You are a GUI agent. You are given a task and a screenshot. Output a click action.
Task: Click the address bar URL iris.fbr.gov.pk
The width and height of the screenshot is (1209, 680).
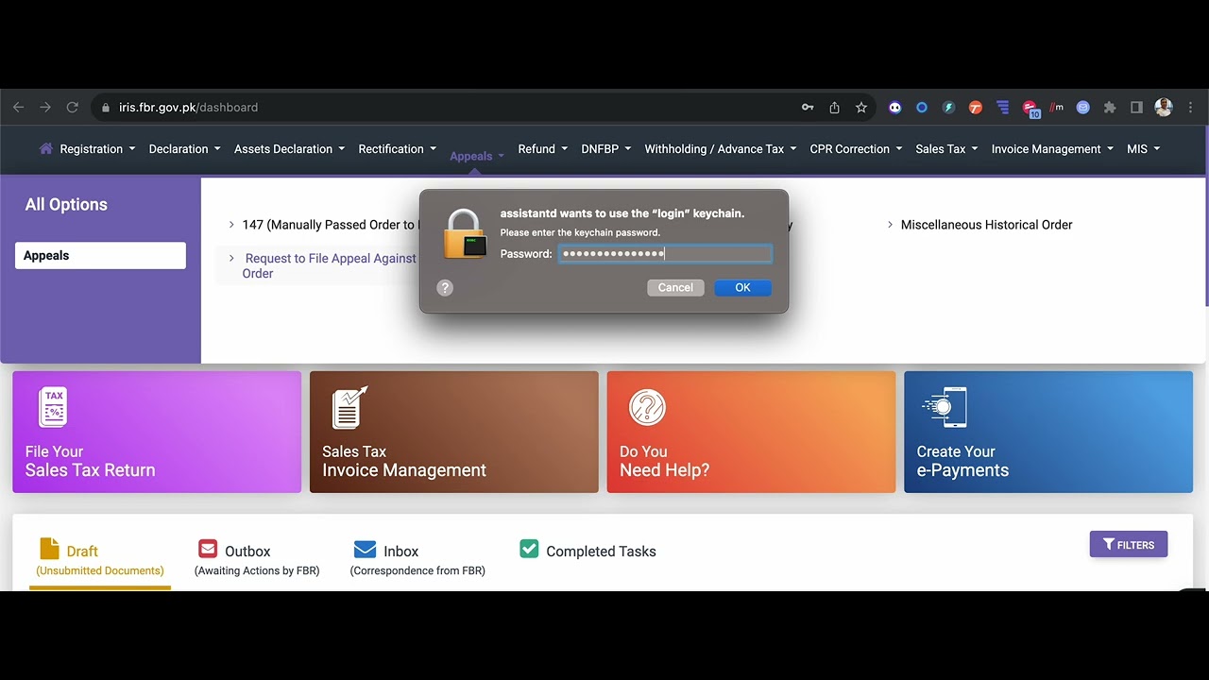tap(188, 108)
